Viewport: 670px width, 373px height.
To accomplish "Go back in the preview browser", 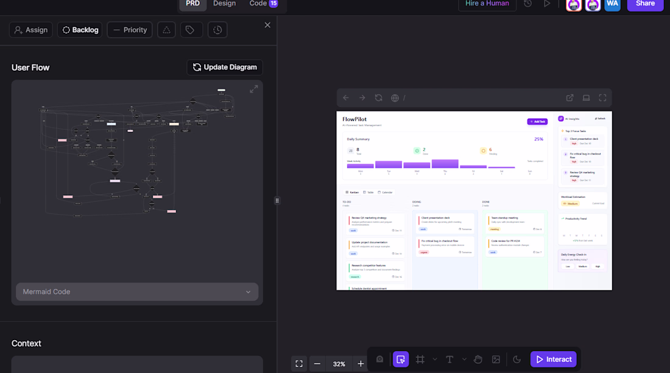I will point(346,98).
